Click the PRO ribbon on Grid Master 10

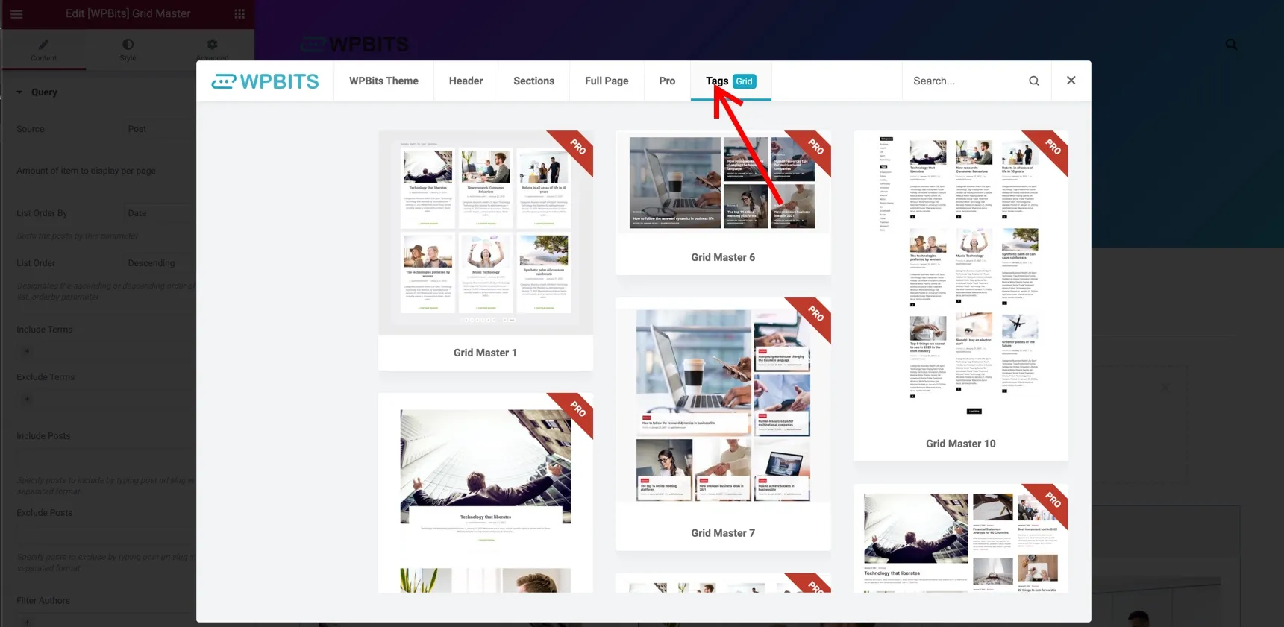tap(1051, 148)
